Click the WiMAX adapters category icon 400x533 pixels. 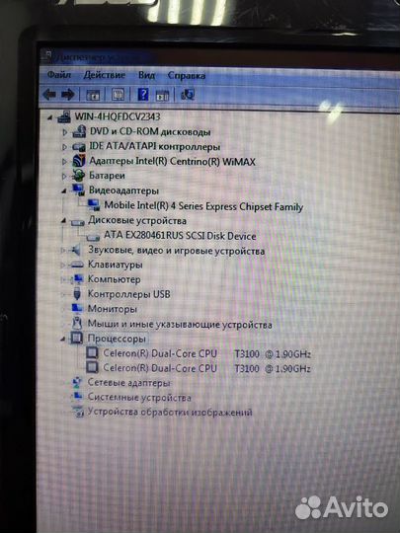click(79, 161)
